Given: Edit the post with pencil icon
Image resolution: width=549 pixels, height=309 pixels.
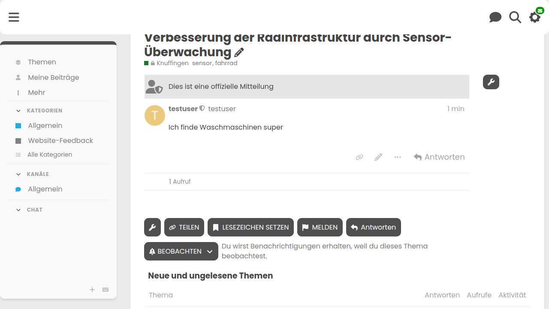Looking at the screenshot, I should point(378,157).
